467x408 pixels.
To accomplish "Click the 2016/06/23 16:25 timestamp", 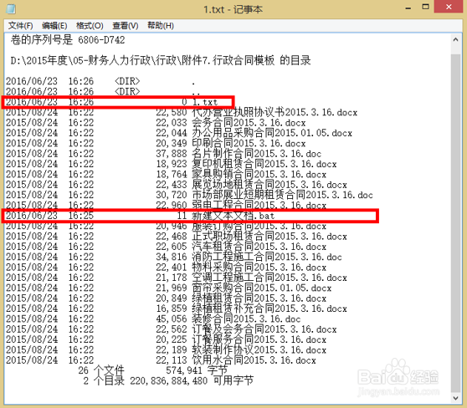I will pos(49,216).
